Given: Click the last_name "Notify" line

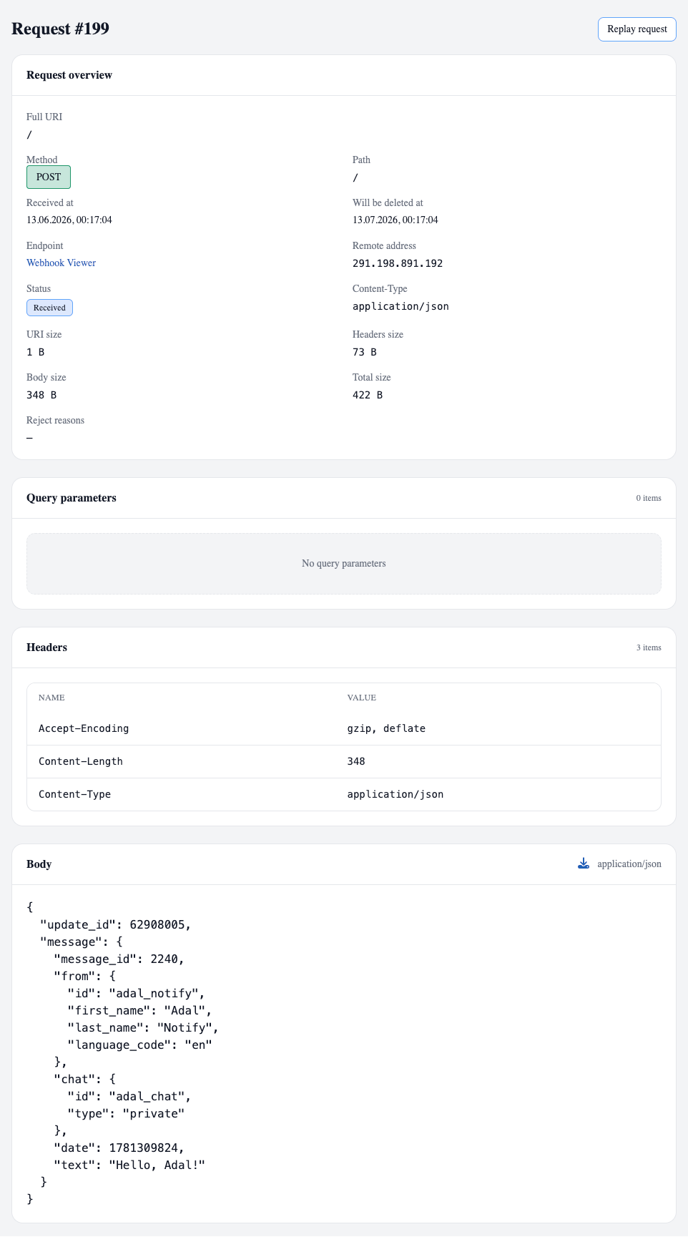Looking at the screenshot, I should tap(143, 1027).
